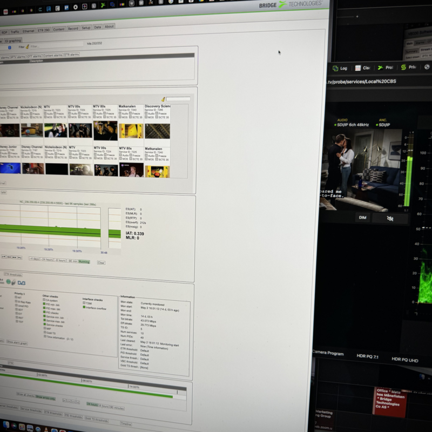Open the Content tab
Screen dimensions: 432x432
pos(59,29)
